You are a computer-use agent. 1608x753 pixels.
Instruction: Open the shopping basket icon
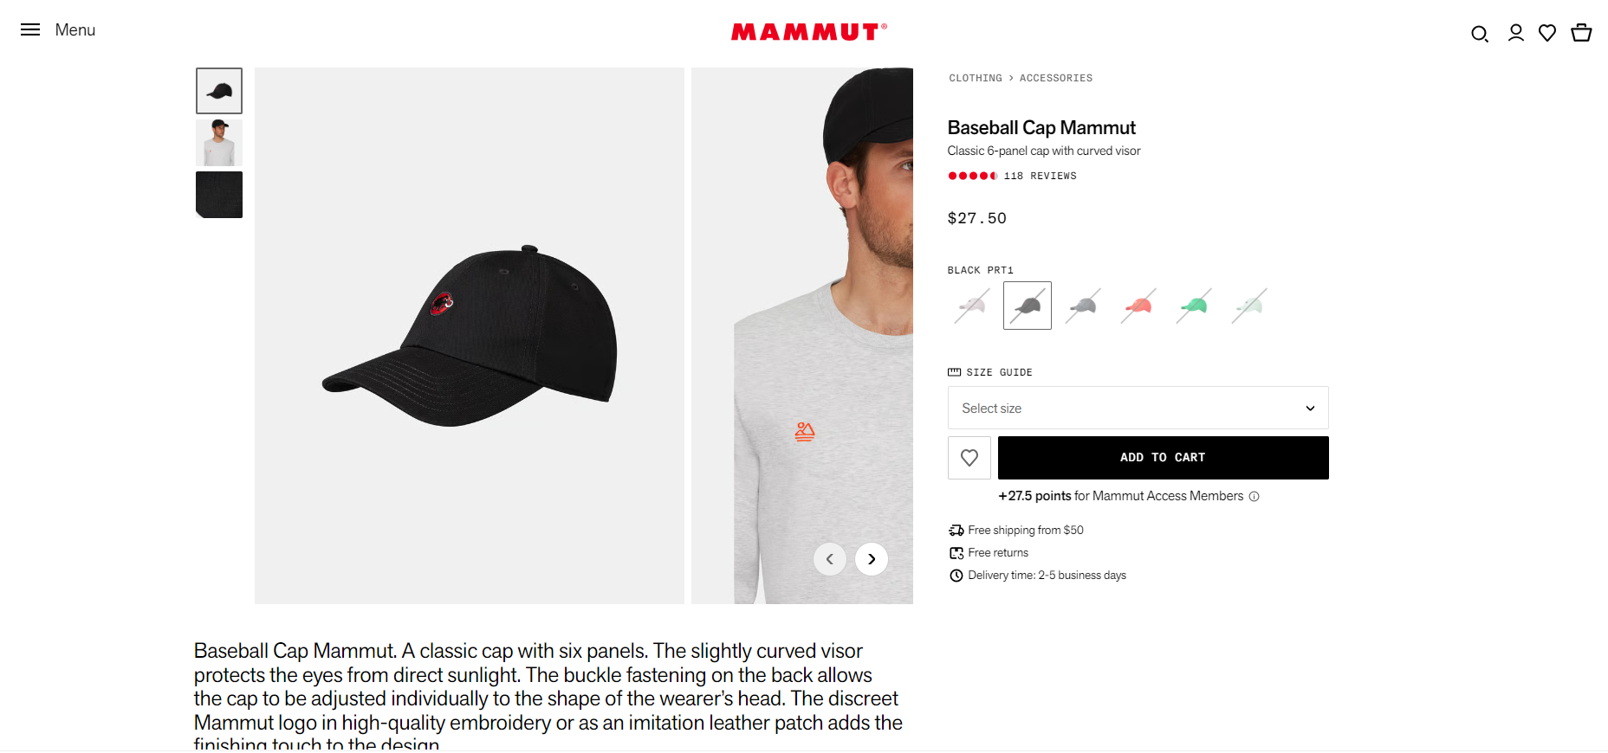[1581, 33]
